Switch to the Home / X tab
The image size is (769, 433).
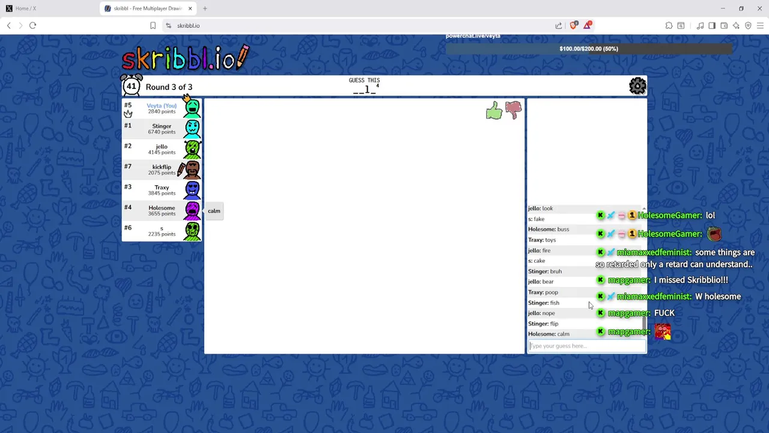tap(48, 8)
